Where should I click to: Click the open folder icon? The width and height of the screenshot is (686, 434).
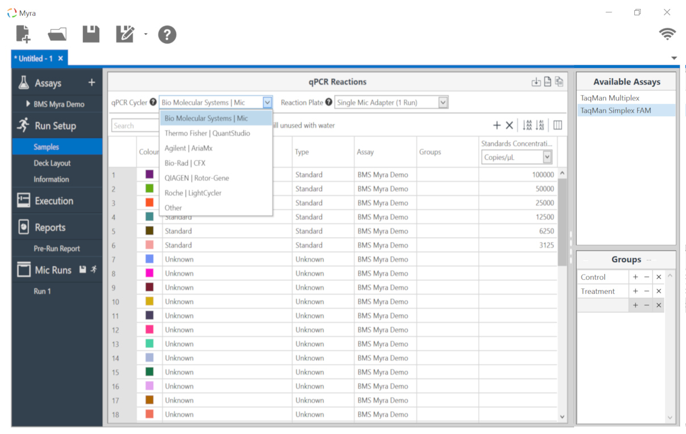click(x=57, y=35)
